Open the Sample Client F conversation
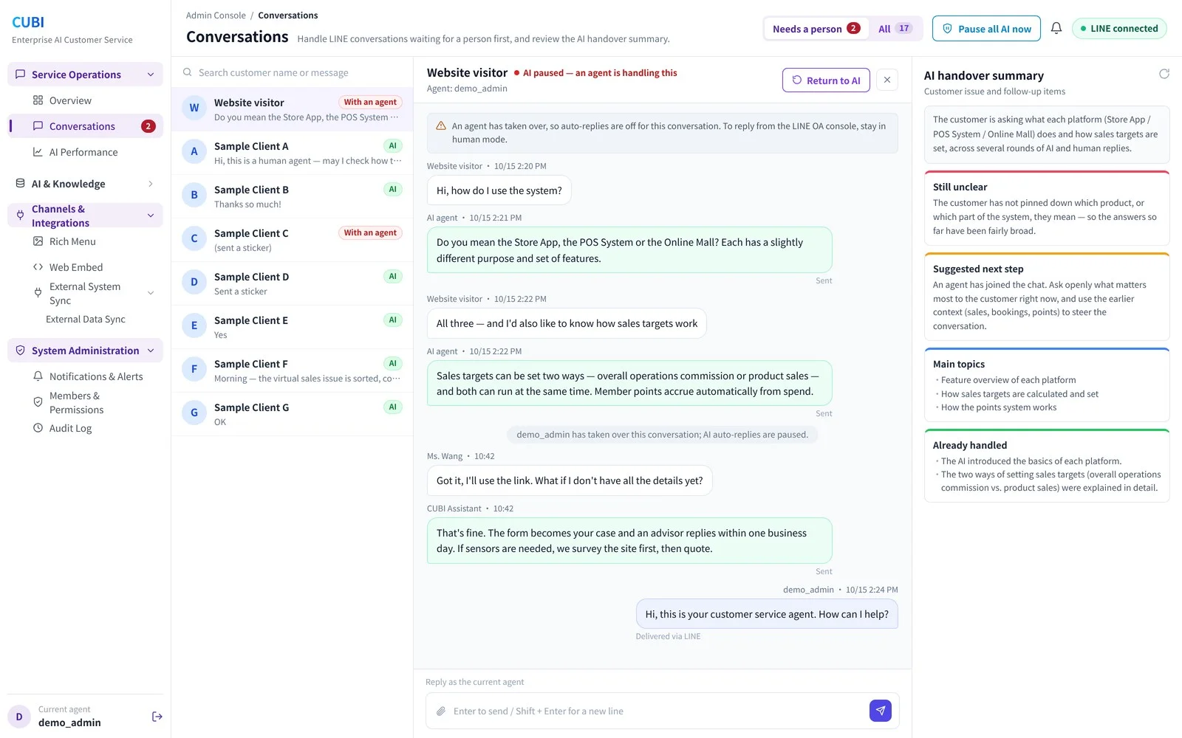Image resolution: width=1182 pixels, height=738 pixels. [x=293, y=370]
